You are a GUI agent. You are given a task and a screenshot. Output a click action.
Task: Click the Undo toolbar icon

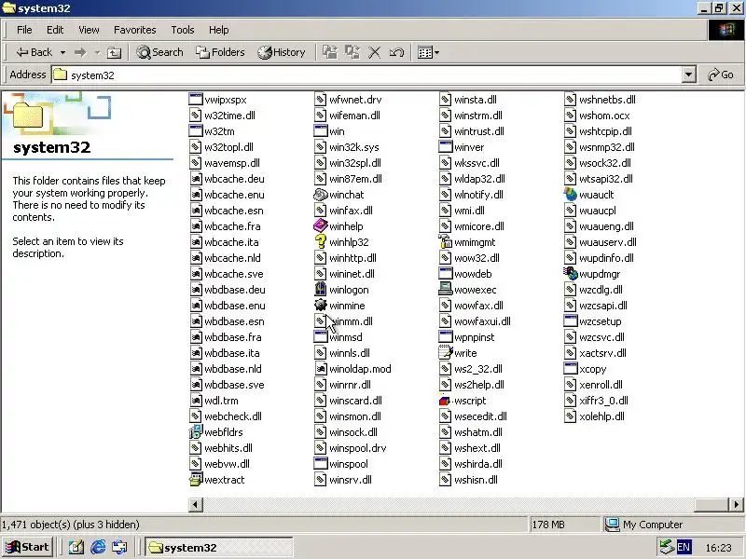coord(396,52)
